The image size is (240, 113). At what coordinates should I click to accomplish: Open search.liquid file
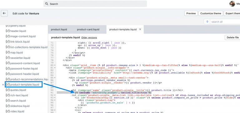tap(18, 101)
